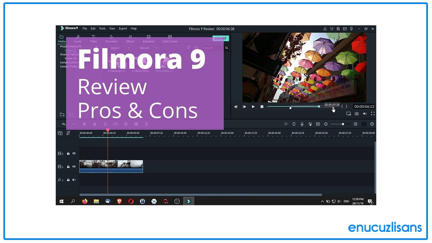Lock Video Track 2

[69, 154]
